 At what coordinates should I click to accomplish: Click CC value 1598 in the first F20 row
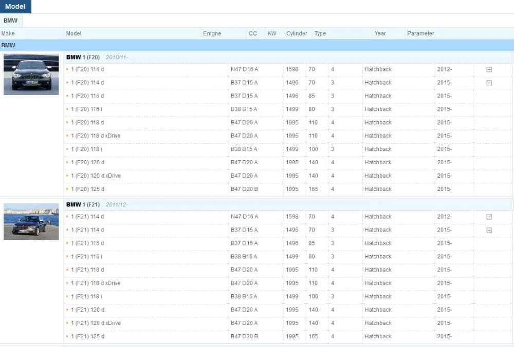[292, 69]
